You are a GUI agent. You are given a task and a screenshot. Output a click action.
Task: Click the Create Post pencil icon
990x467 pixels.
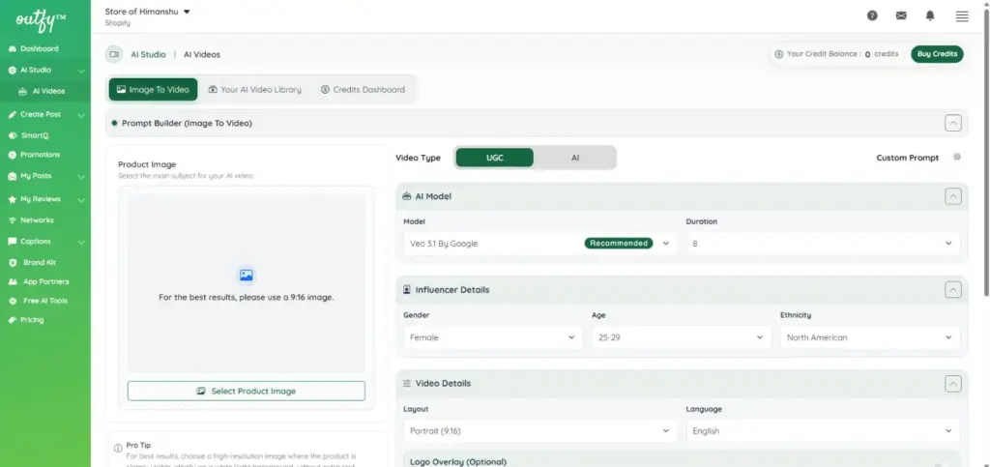click(13, 115)
